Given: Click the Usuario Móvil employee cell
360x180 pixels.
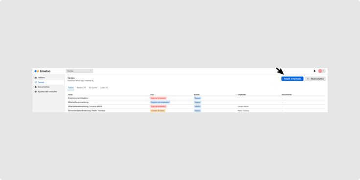Looking at the screenshot, I should click(x=243, y=107).
